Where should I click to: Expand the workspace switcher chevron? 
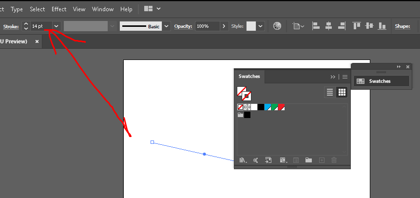158,9
